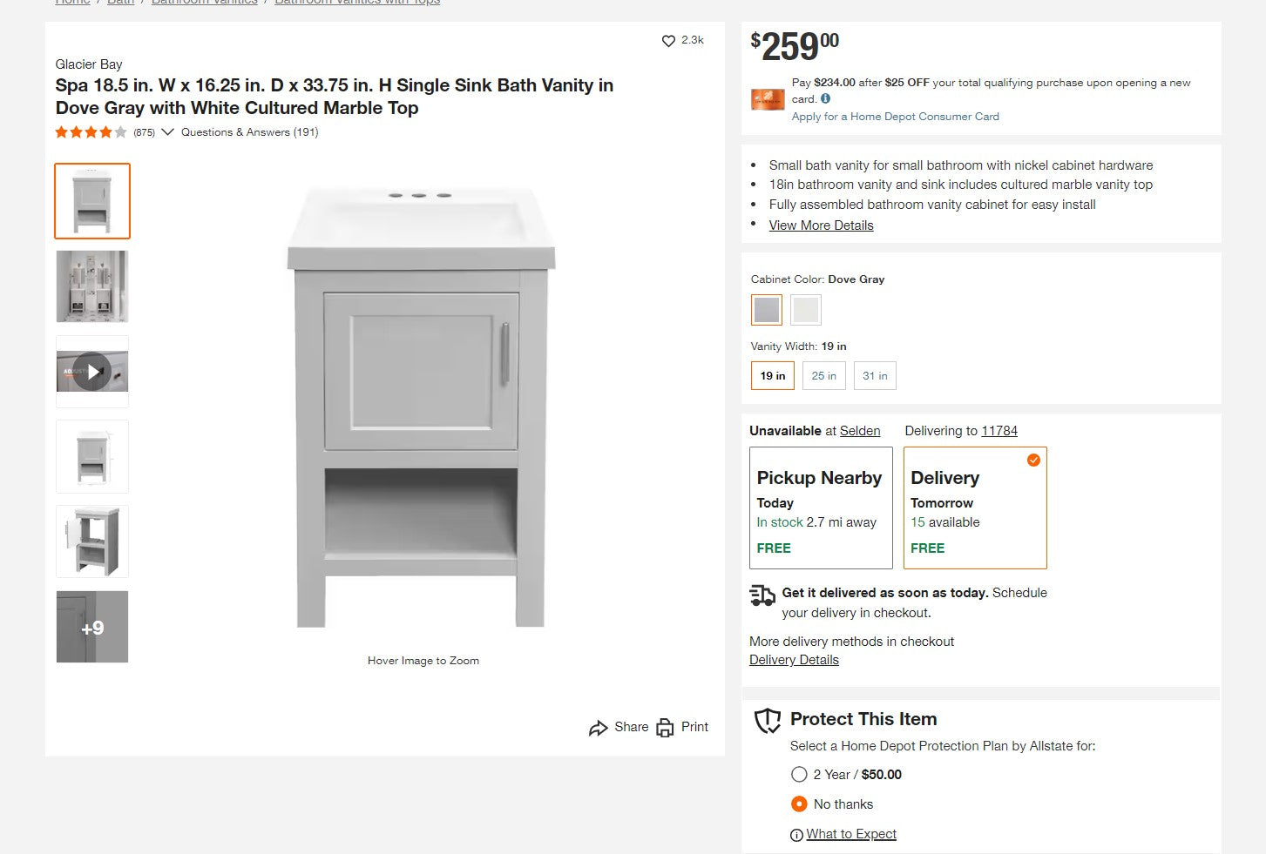Click the Home Depot credit card icon
The image size is (1266, 854).
point(768,99)
